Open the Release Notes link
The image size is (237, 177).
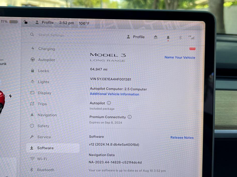pos(182,137)
